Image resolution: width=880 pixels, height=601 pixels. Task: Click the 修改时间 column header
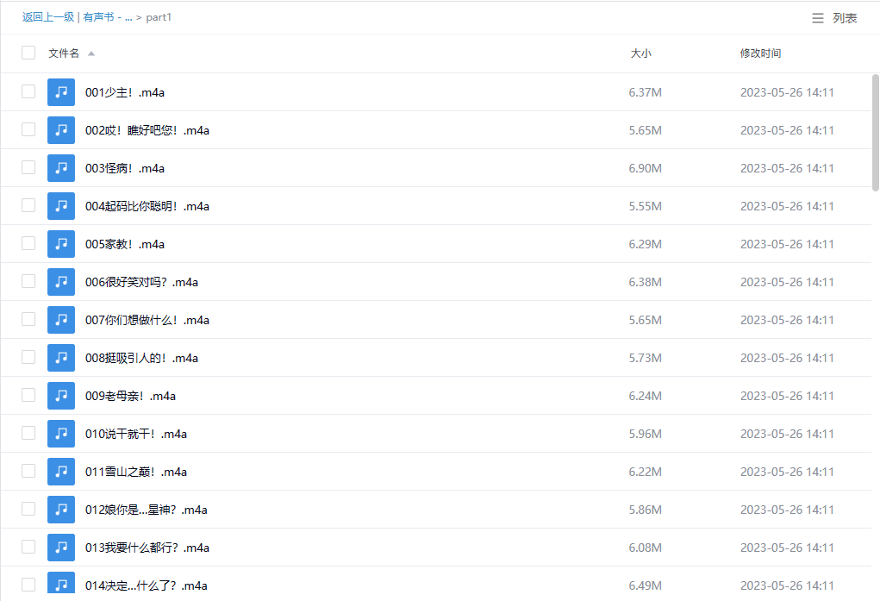point(760,53)
